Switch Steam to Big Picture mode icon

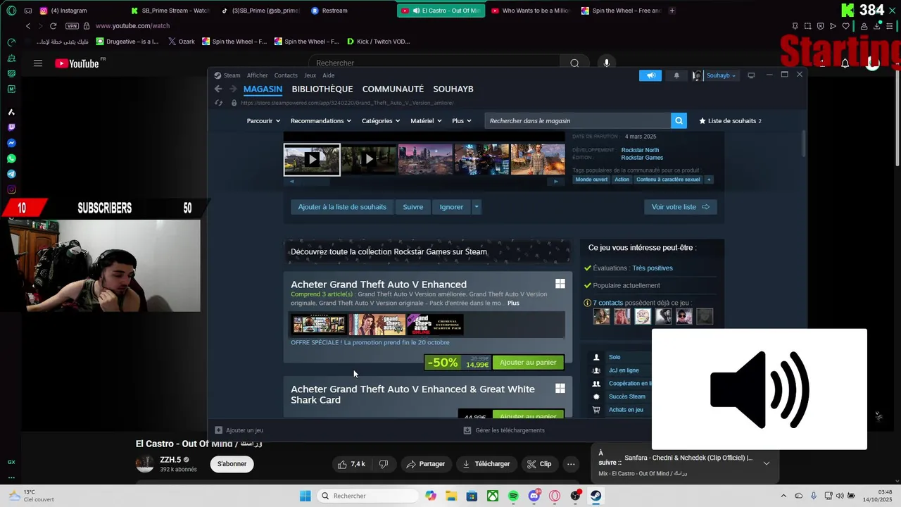pyautogui.click(x=751, y=75)
